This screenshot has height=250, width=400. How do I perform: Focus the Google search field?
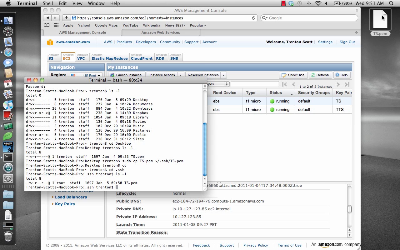(x=309, y=18)
